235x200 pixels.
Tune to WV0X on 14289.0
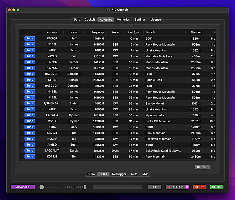(30, 121)
